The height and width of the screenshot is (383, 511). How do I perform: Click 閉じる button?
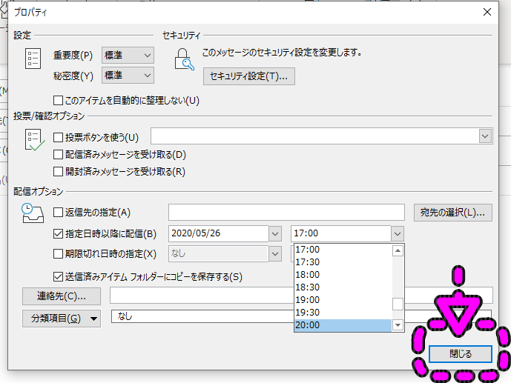460,353
